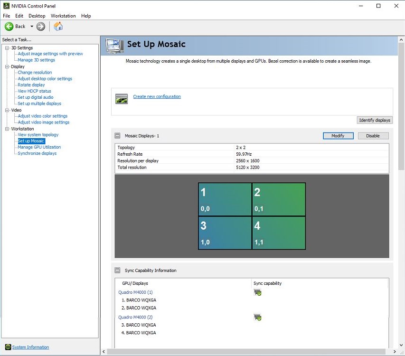Select Change resolution task

(x=35, y=73)
